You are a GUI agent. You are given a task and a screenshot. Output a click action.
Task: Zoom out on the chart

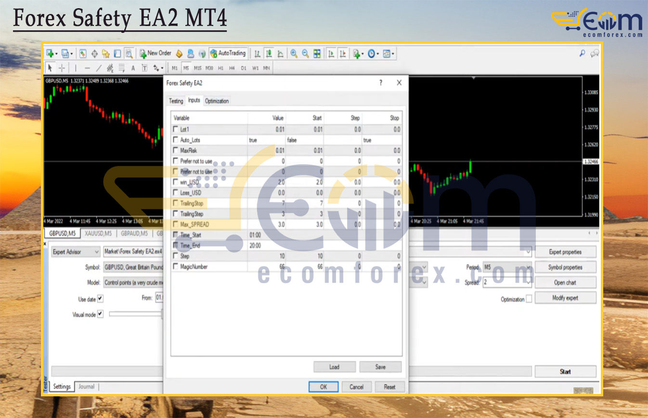pyautogui.click(x=305, y=53)
